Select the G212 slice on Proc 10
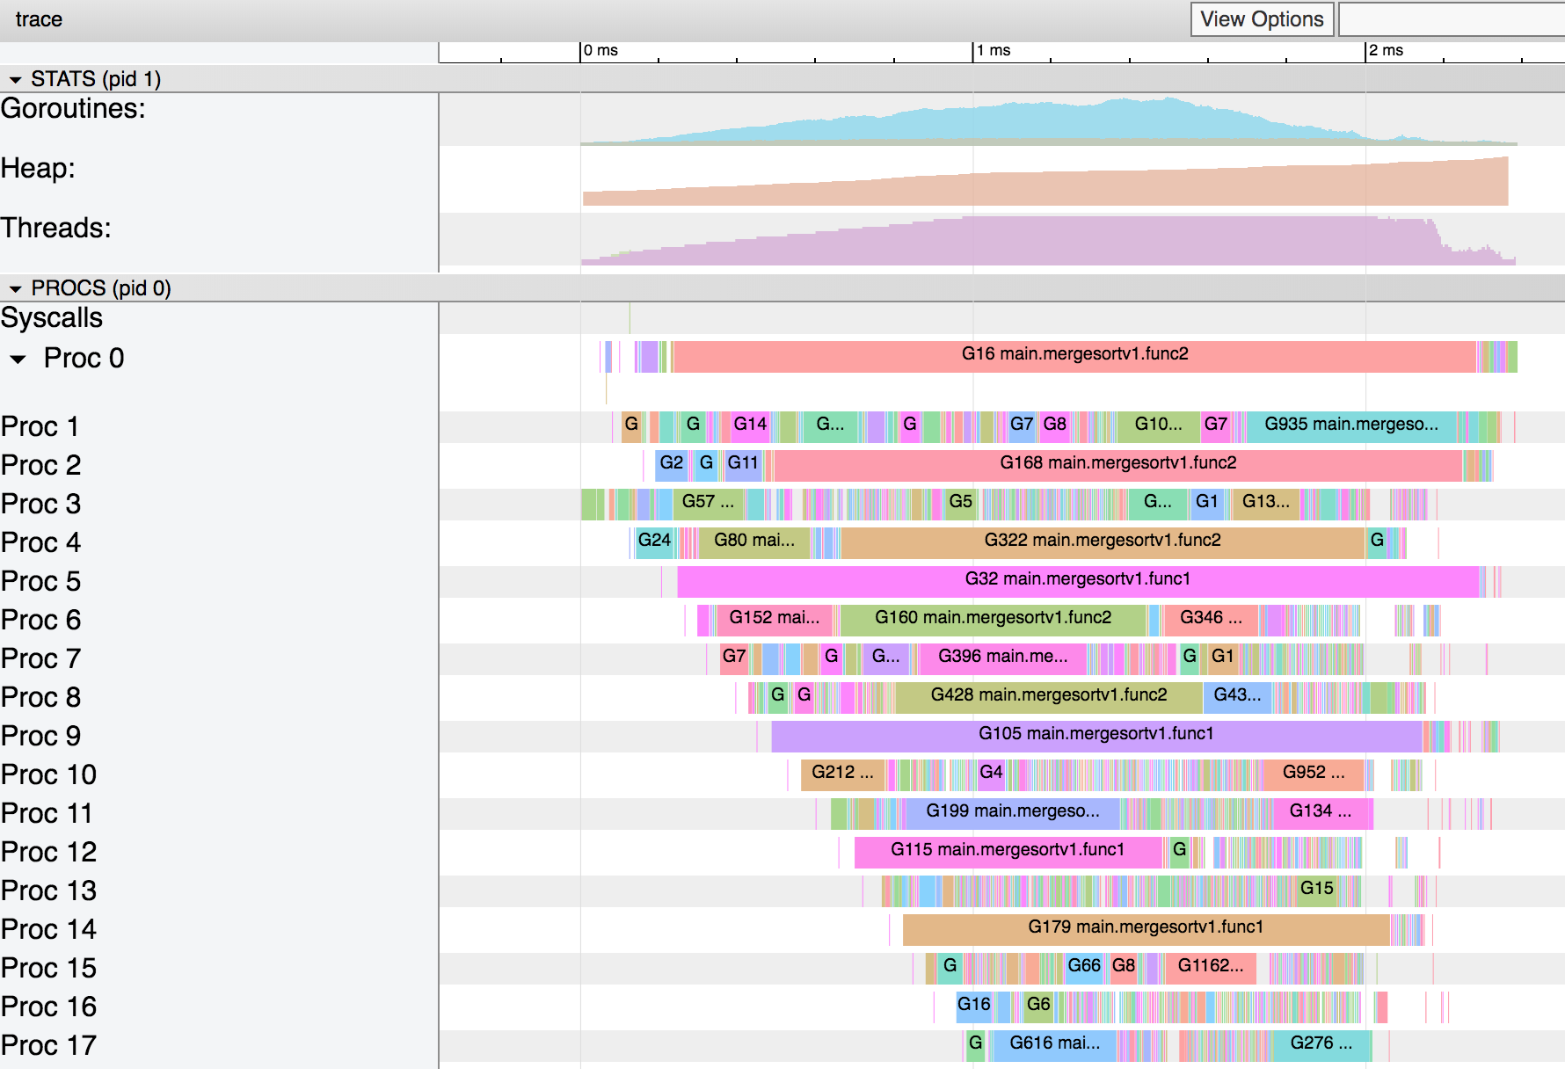 [x=842, y=774]
